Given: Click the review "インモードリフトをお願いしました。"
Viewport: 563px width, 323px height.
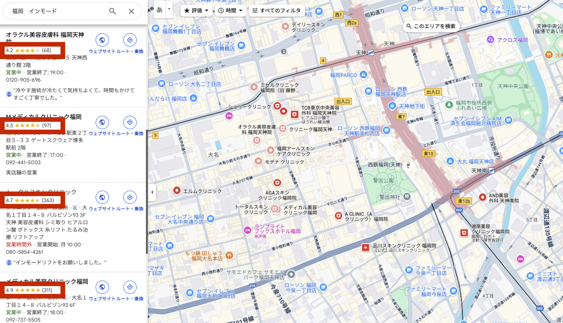Looking at the screenshot, I should (x=60, y=262).
